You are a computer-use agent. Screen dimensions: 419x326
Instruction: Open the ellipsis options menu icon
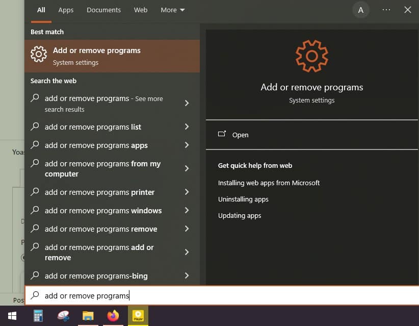(x=386, y=10)
